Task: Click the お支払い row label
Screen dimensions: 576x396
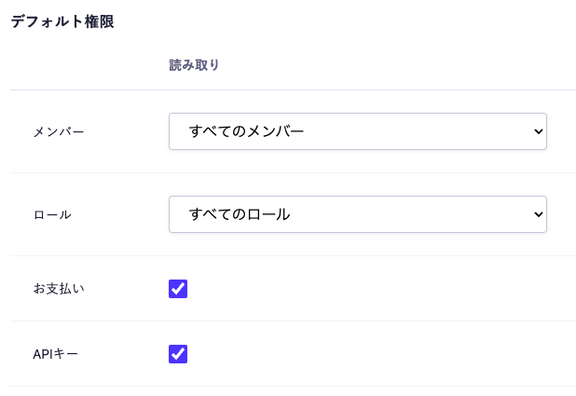Action: click(59, 289)
